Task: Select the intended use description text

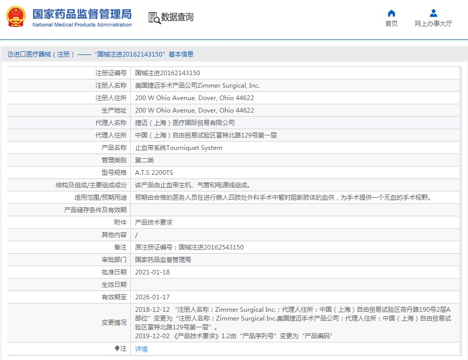Action: (283, 198)
